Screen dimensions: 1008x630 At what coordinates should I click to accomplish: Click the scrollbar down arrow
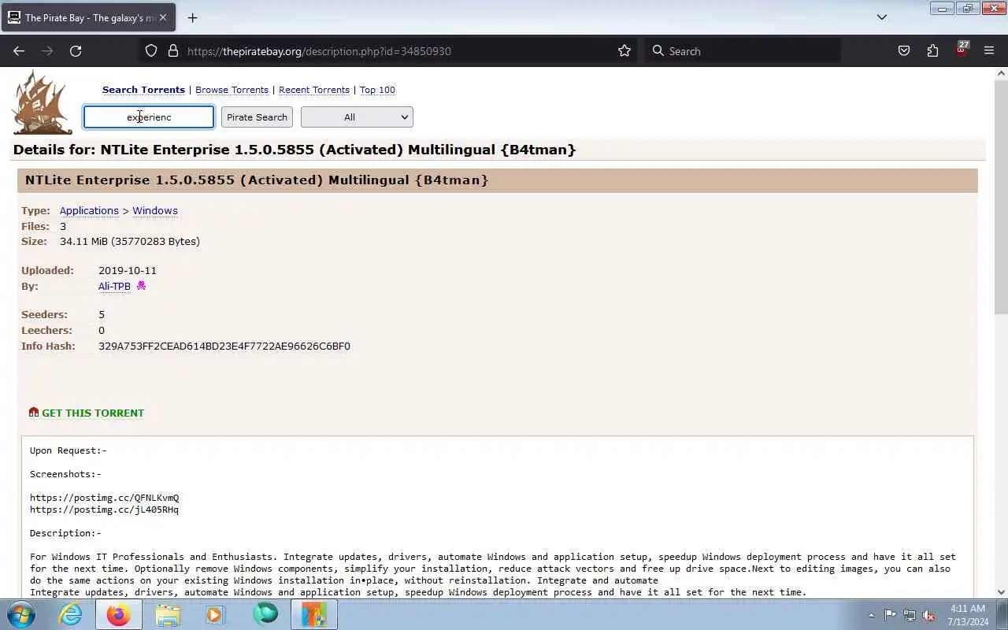[x=1001, y=592]
